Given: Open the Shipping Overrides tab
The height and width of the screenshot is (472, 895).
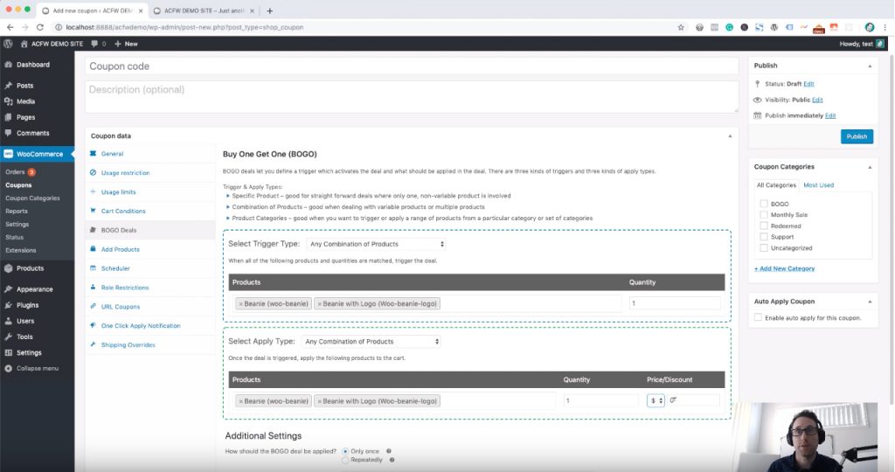Looking at the screenshot, I should tap(128, 344).
